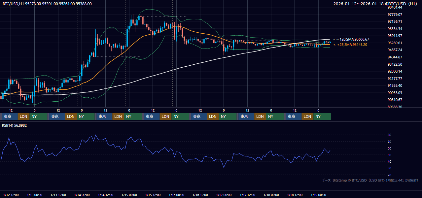422x198 pixels.
Task: Select the orange 25 SMA 95145.20 label
Action: pyautogui.click(x=350, y=45)
